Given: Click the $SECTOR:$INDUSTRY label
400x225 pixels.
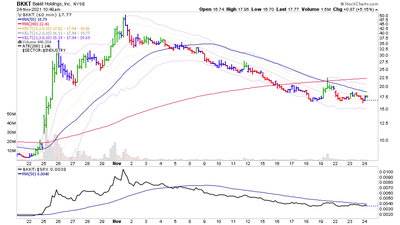Looking at the screenshot, I should pos(44,50).
